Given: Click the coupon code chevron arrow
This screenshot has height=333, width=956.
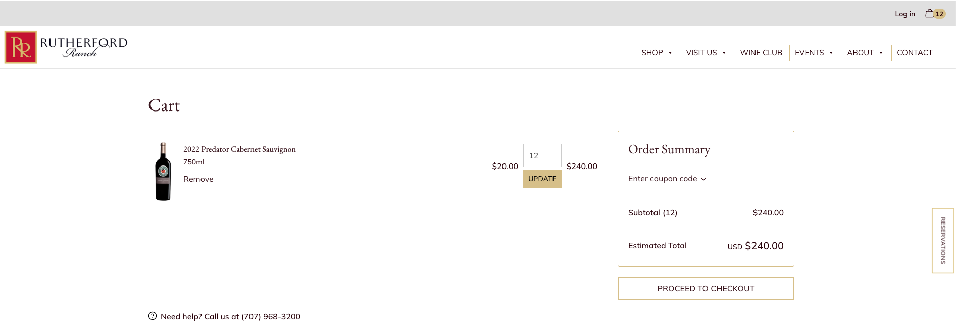Looking at the screenshot, I should point(703,179).
